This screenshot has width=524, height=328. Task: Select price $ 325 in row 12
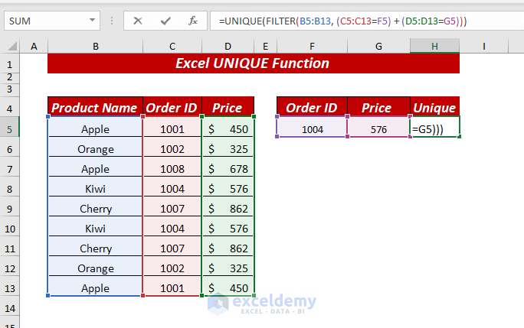(x=228, y=266)
